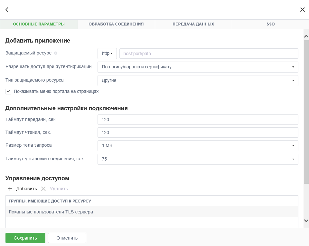Viewport: 309px width, 246px height.
Task: Close the dialog with the X icon
Action: point(302,10)
